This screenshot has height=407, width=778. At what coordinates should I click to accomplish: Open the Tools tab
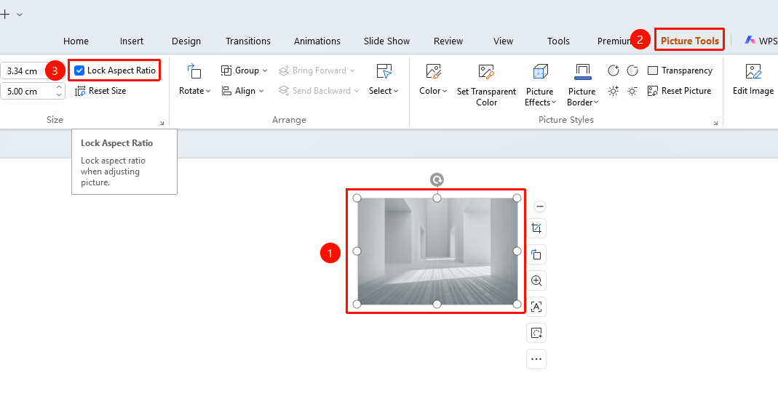tap(558, 41)
